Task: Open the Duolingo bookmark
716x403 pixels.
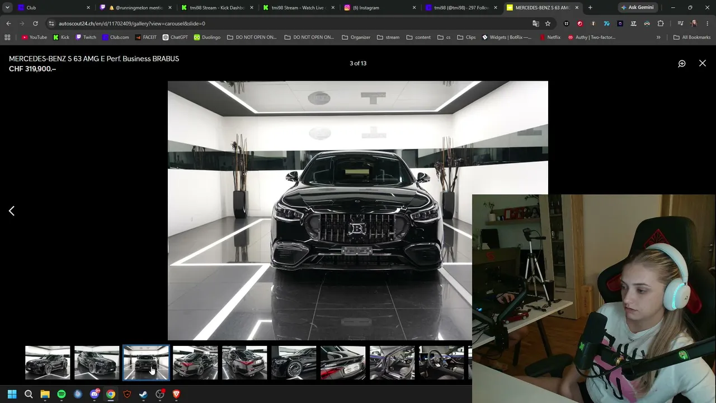Action: tap(207, 38)
